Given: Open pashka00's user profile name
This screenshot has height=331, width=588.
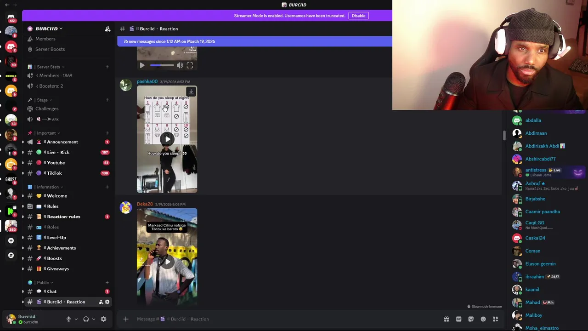Looking at the screenshot, I should tap(147, 81).
